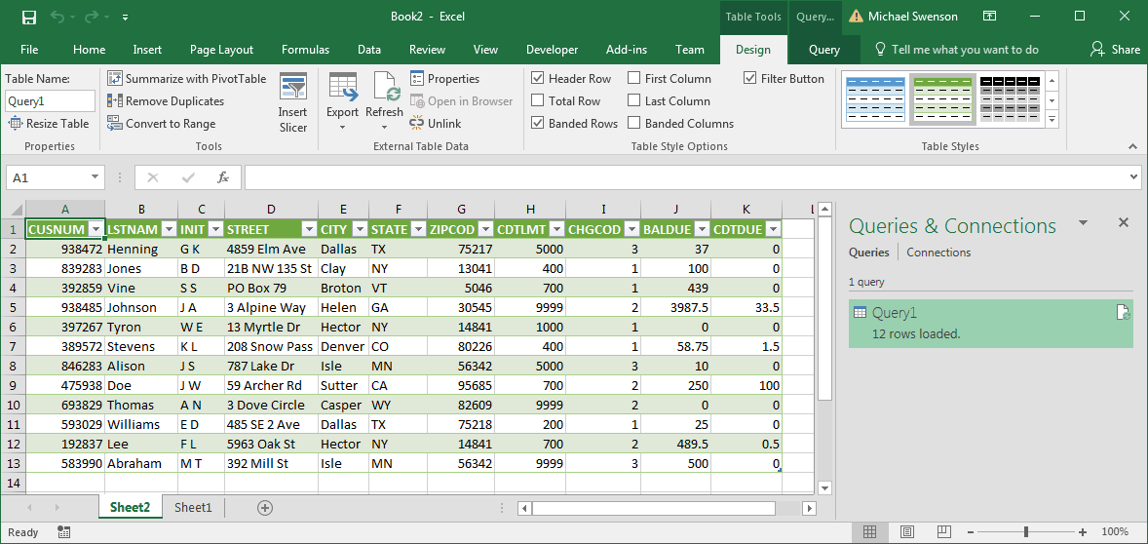Open the STATE column filter dropdown
Viewport: 1148px width, 544px height.
[x=418, y=229]
